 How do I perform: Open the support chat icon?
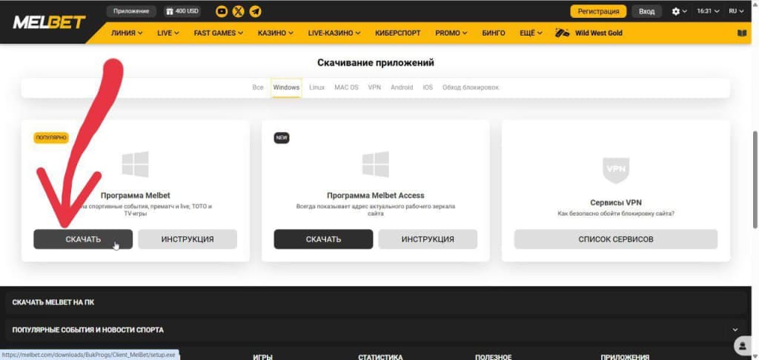(x=743, y=345)
